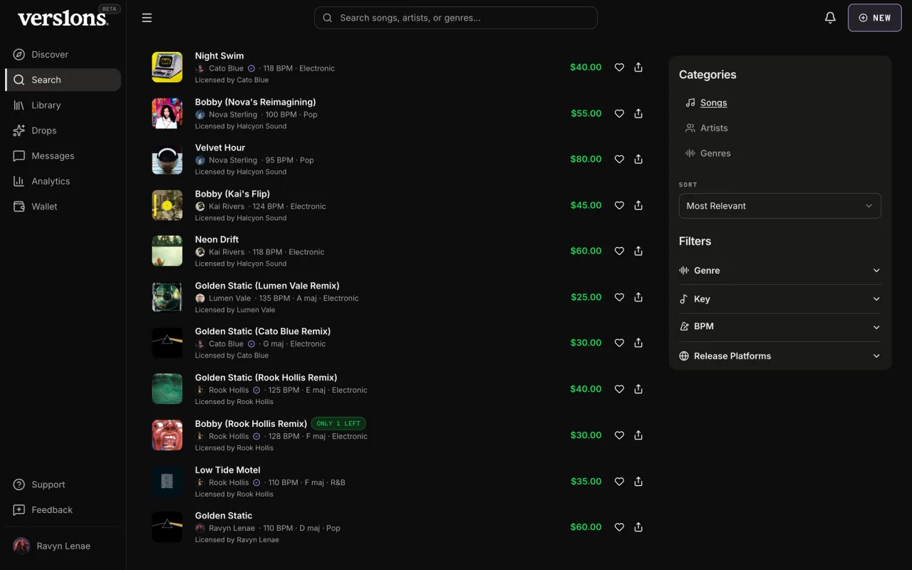
Task: Expand the Key filter
Action: [780, 299]
